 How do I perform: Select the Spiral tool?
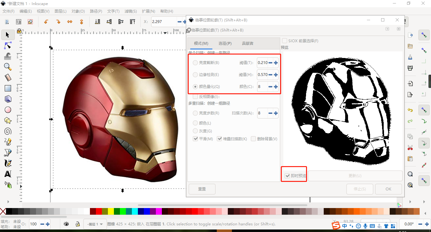coord(8,131)
